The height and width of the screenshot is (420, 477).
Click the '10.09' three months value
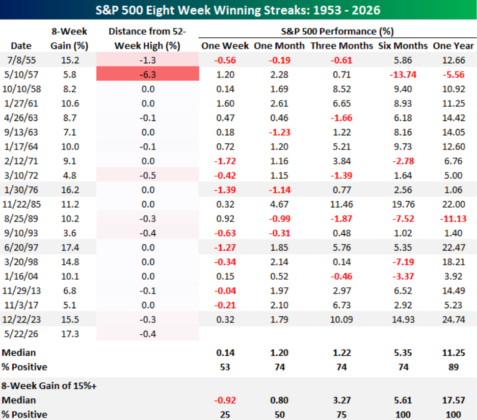click(x=341, y=319)
